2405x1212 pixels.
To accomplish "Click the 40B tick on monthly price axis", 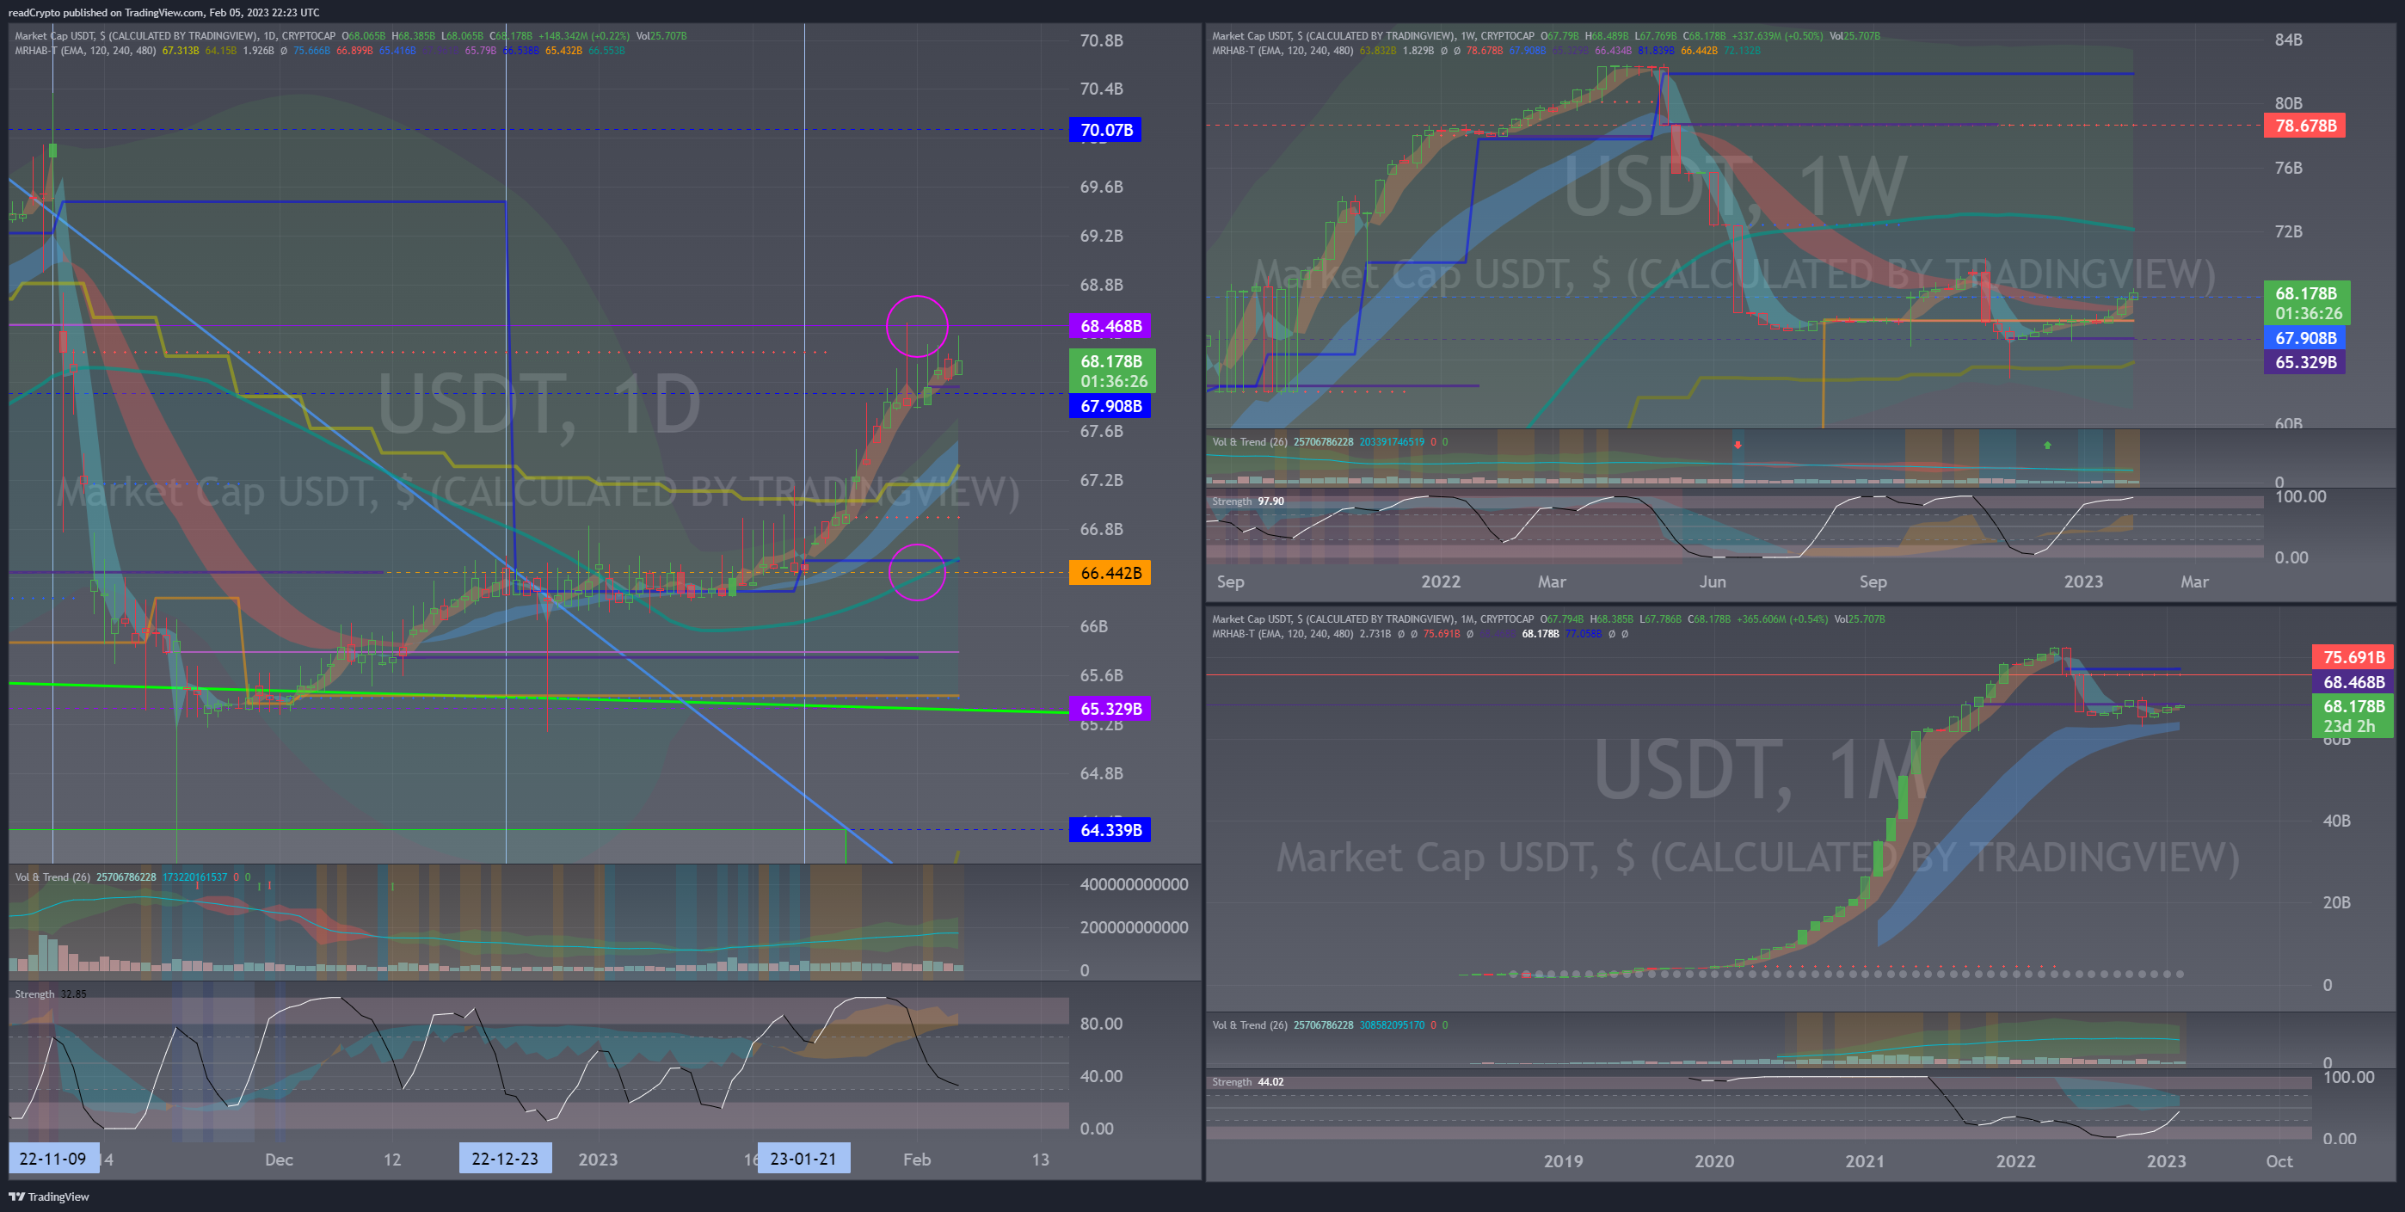I will coord(2336,821).
